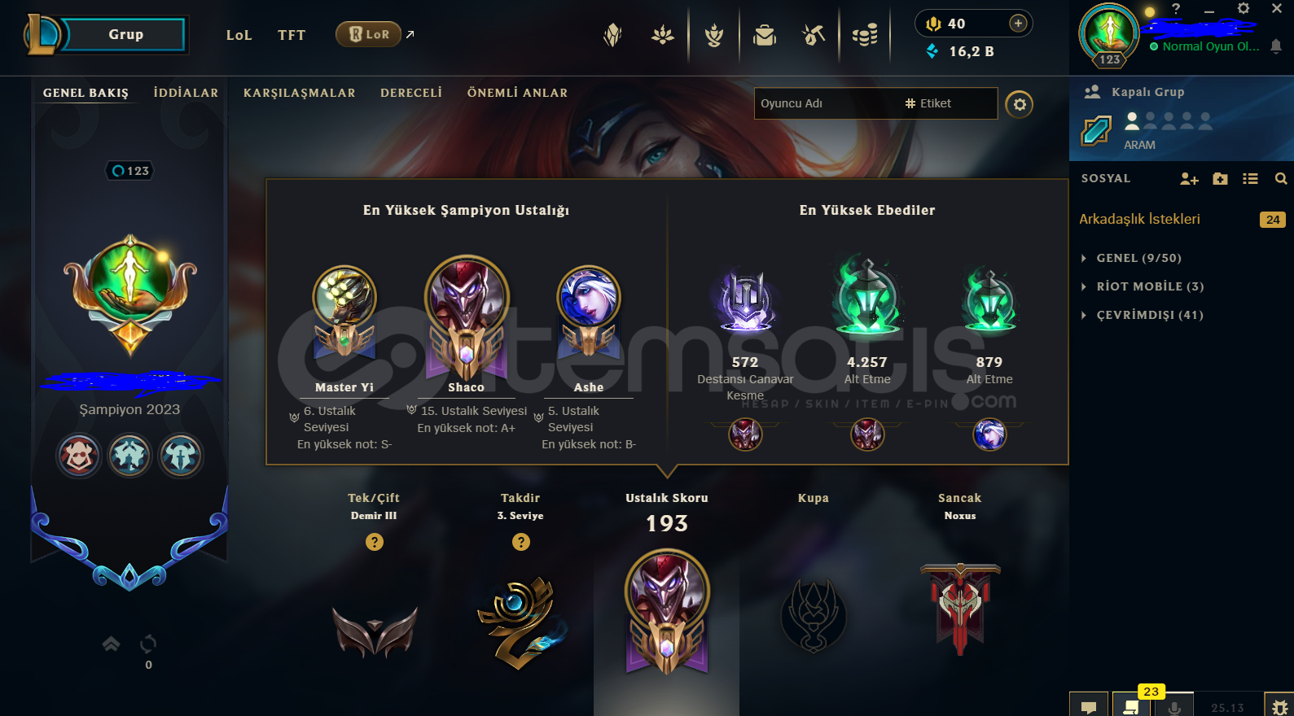Open the Collection backpack icon
1294x716 pixels.
coord(765,35)
